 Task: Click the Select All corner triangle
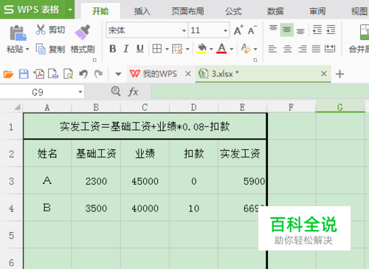(x=17, y=107)
